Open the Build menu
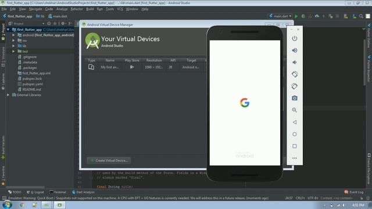 click(x=90, y=9)
